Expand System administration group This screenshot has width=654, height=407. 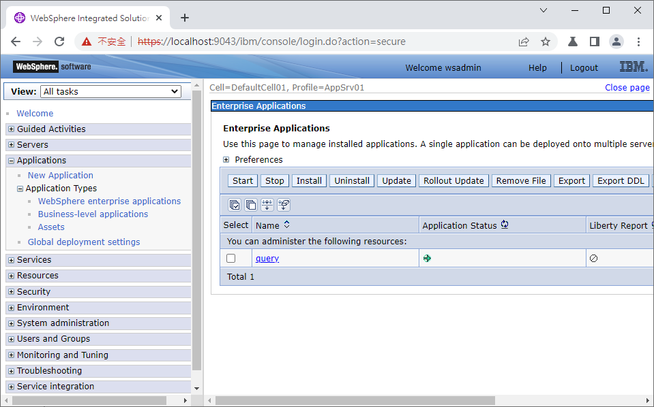point(12,323)
